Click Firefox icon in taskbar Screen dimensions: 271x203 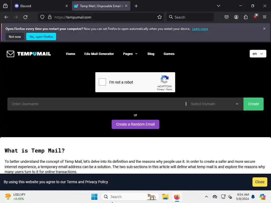point(177,197)
